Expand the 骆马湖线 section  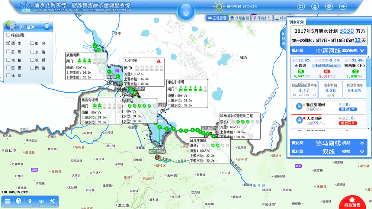(x=362, y=143)
